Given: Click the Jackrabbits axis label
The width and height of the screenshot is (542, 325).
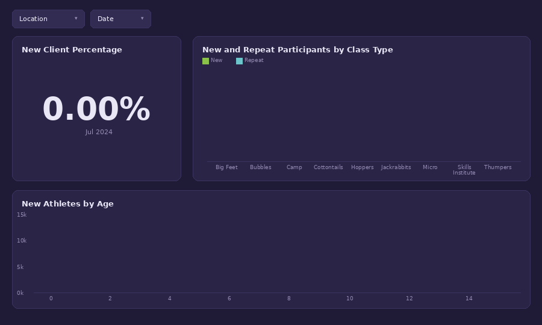Looking at the screenshot, I should point(396,167).
